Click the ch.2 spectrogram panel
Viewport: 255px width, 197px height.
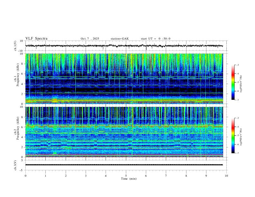(124, 132)
